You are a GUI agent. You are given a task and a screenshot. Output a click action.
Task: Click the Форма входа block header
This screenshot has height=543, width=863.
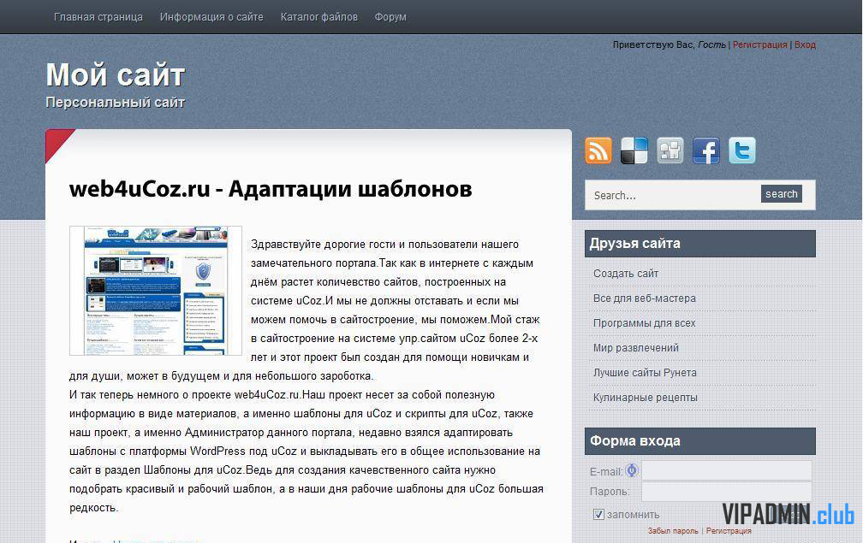700,441
